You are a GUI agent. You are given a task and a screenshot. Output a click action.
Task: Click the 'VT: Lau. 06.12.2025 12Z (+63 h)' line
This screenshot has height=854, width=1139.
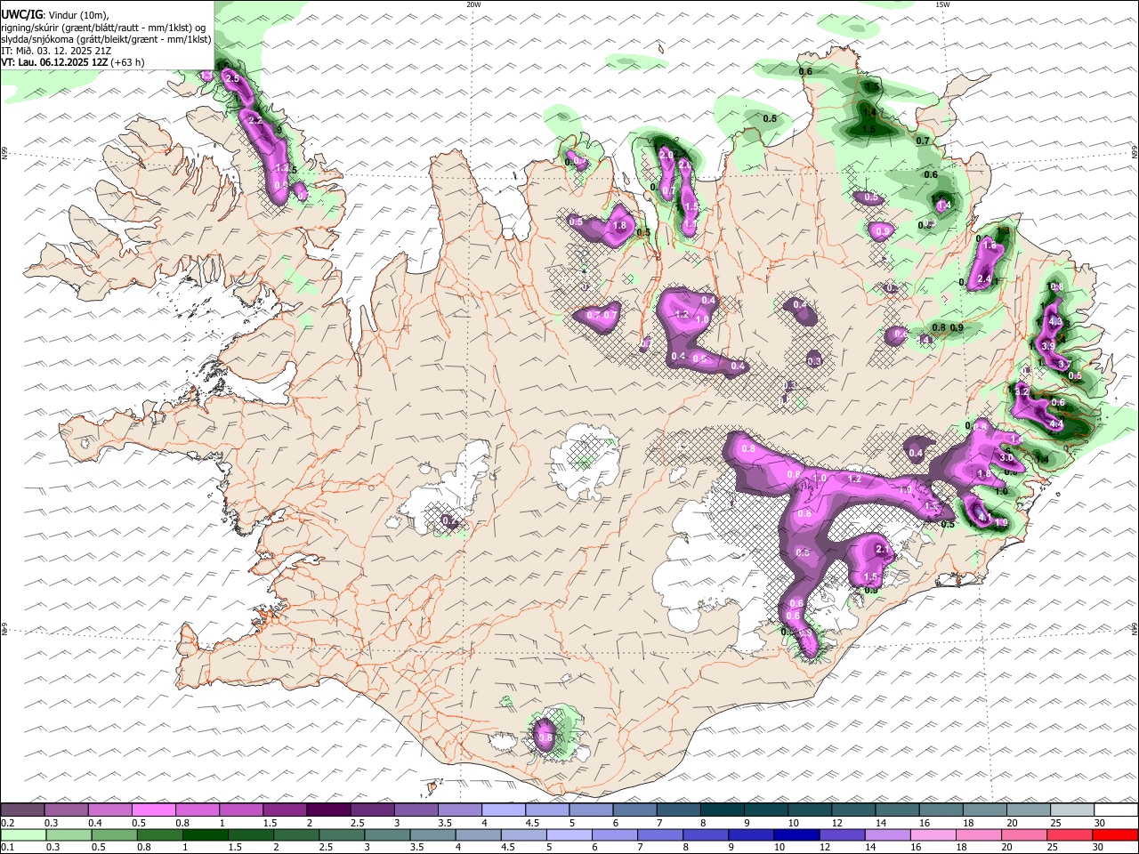(x=73, y=62)
